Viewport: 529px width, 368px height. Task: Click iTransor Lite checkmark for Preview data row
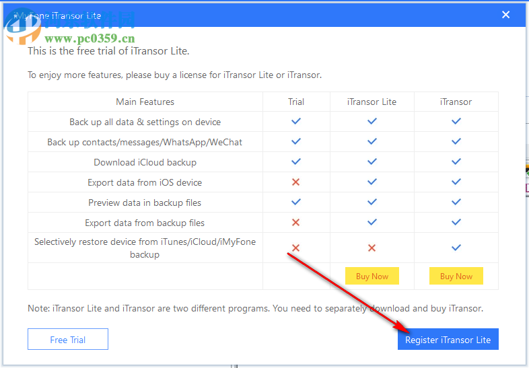click(x=372, y=202)
